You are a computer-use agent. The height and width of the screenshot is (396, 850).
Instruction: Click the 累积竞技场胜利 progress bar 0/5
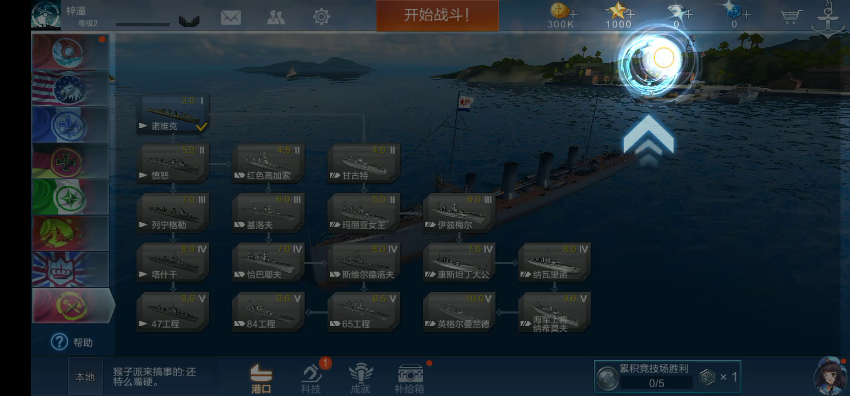[x=657, y=383]
